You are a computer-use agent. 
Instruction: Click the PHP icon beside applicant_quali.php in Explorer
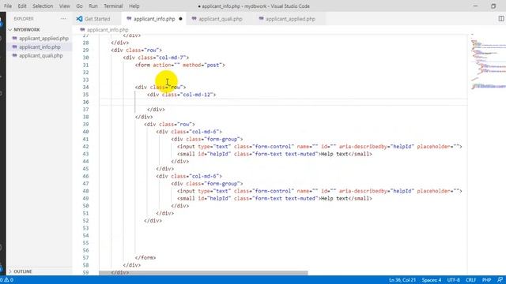coord(14,56)
